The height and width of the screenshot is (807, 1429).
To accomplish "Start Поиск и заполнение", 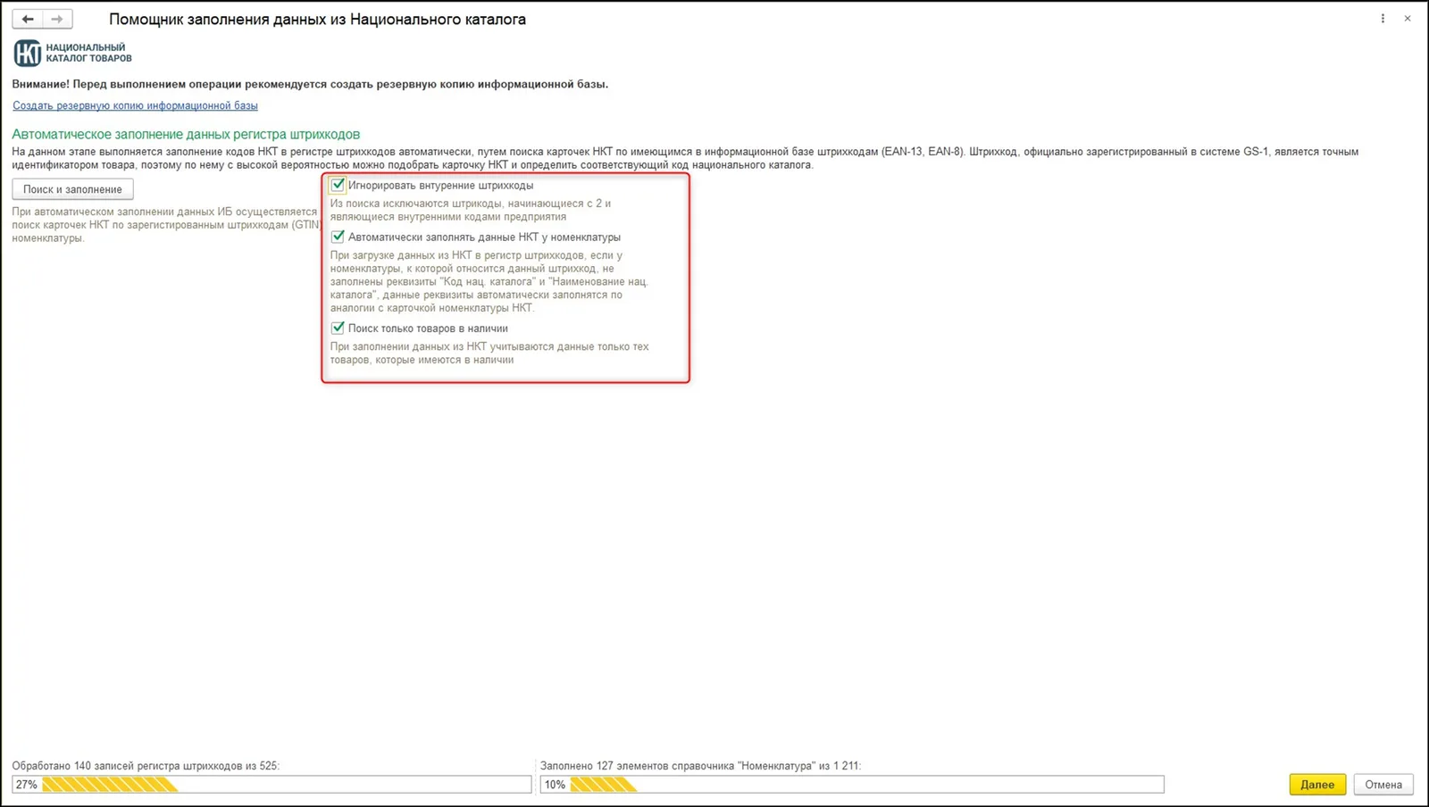I will click(72, 189).
